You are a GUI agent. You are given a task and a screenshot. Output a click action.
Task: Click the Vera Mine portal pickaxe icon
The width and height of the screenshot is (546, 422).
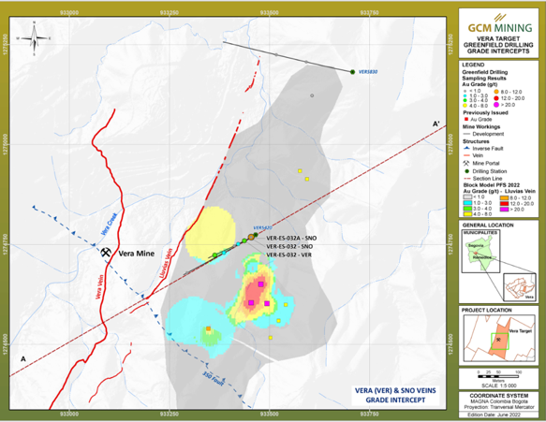point(106,253)
